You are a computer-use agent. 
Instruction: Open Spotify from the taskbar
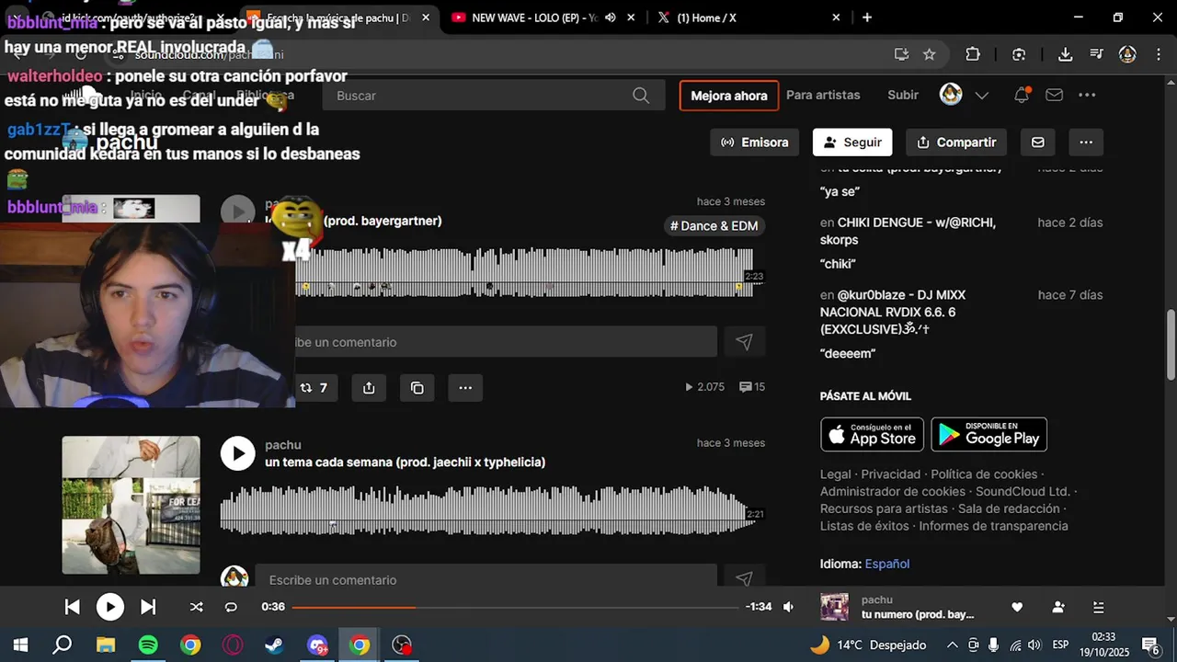(x=147, y=645)
